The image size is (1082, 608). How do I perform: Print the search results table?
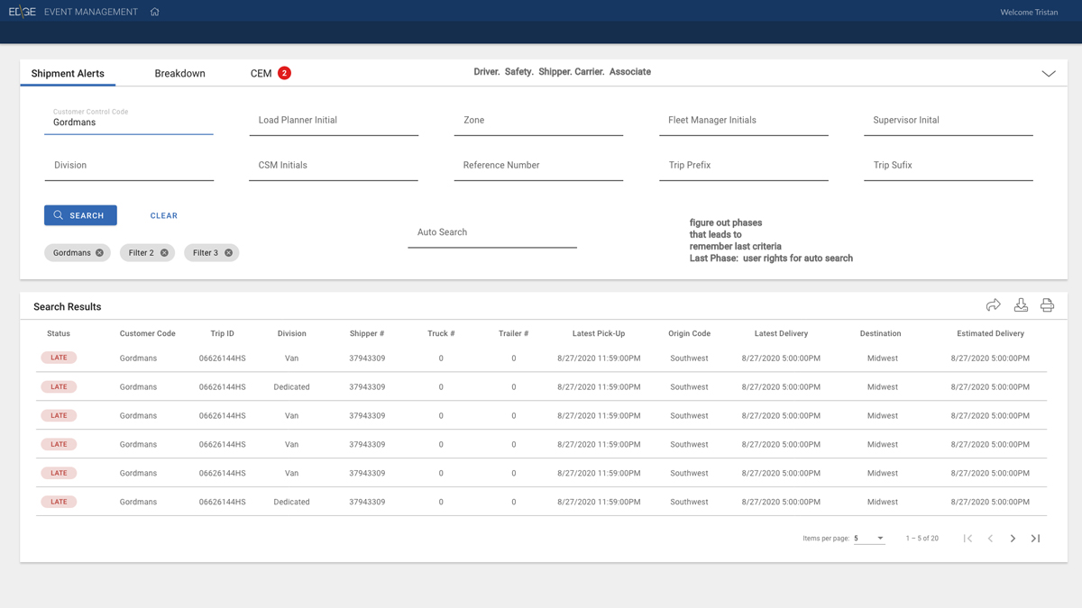click(1047, 305)
